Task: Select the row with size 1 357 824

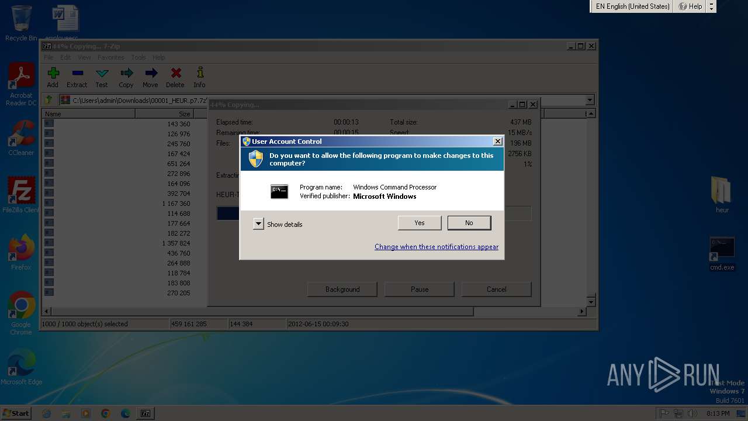Action: [119, 243]
